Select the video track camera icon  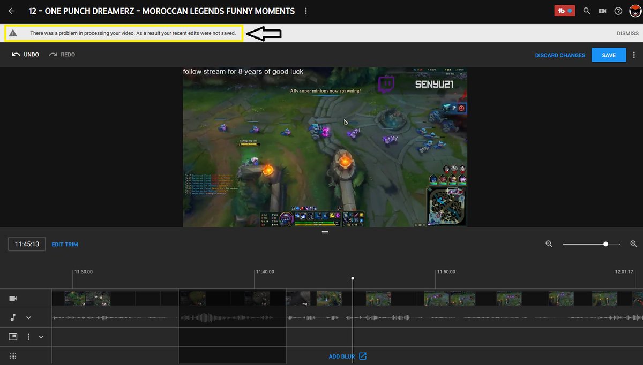[x=13, y=298]
